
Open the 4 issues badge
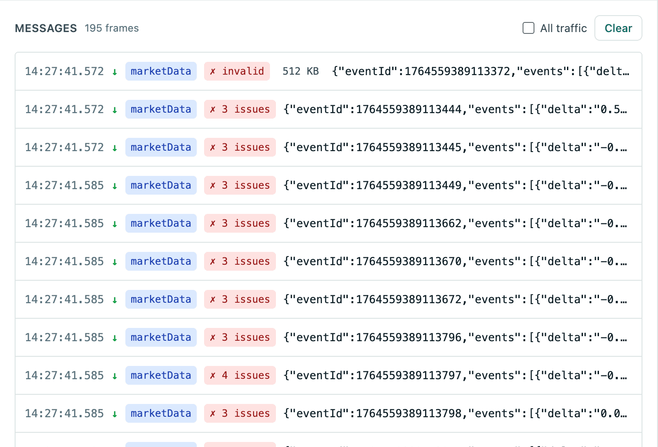tap(240, 375)
